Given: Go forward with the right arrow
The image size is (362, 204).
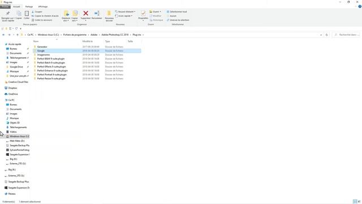Looking at the screenshot, I should click(9, 35).
